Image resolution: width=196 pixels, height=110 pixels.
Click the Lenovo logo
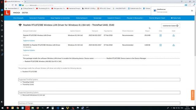7,13
